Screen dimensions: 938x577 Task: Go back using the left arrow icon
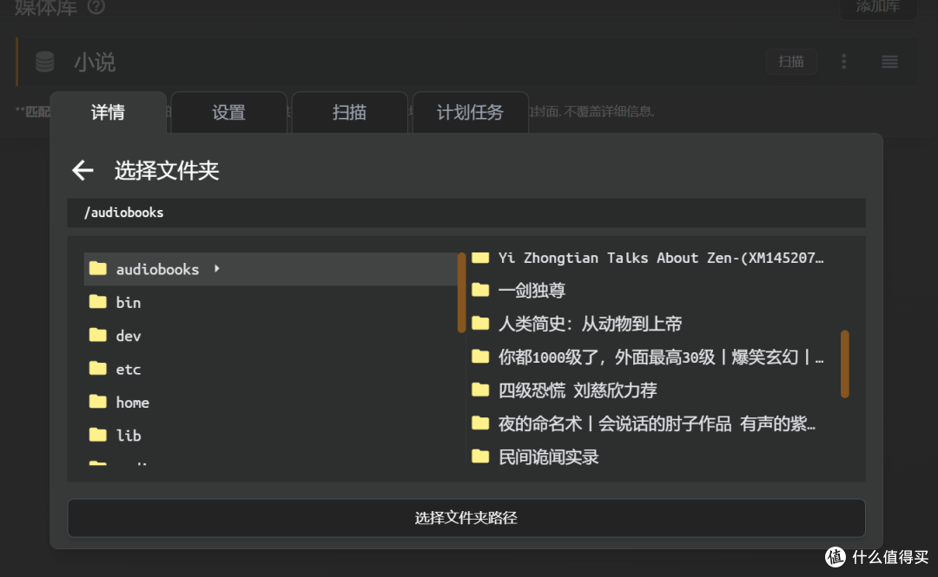(x=83, y=170)
